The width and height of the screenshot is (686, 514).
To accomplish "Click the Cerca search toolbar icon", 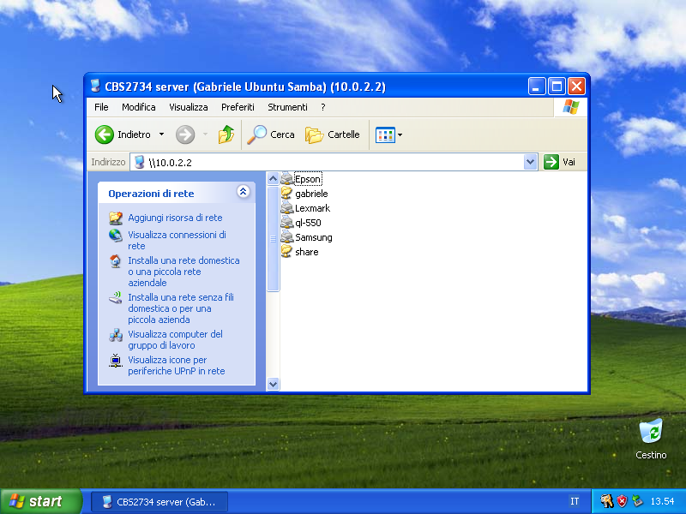I will 271,134.
